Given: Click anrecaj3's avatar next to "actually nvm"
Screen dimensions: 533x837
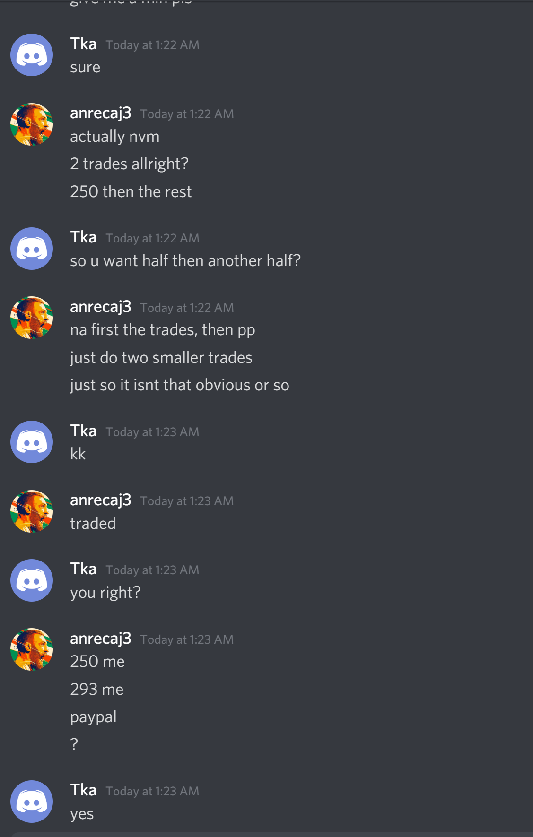Looking at the screenshot, I should (x=32, y=124).
